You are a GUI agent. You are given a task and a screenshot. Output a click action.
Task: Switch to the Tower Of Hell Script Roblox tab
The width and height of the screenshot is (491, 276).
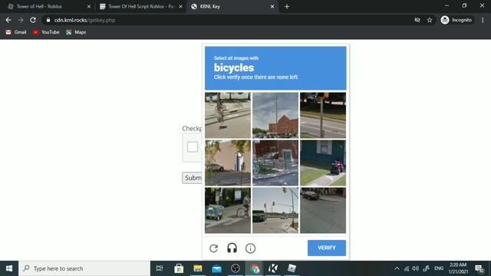tap(141, 6)
